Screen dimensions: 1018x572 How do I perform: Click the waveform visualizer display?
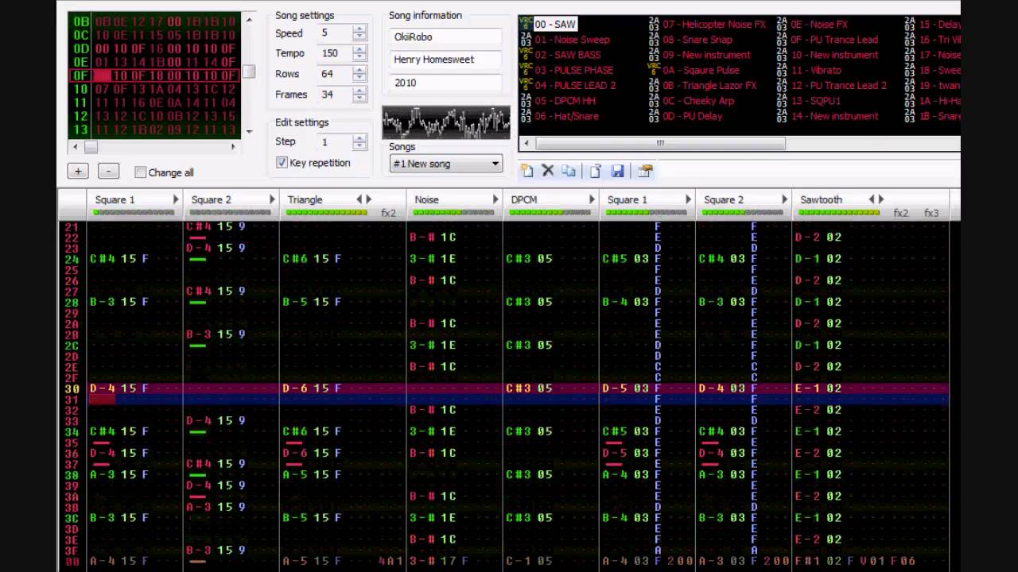[x=446, y=122]
